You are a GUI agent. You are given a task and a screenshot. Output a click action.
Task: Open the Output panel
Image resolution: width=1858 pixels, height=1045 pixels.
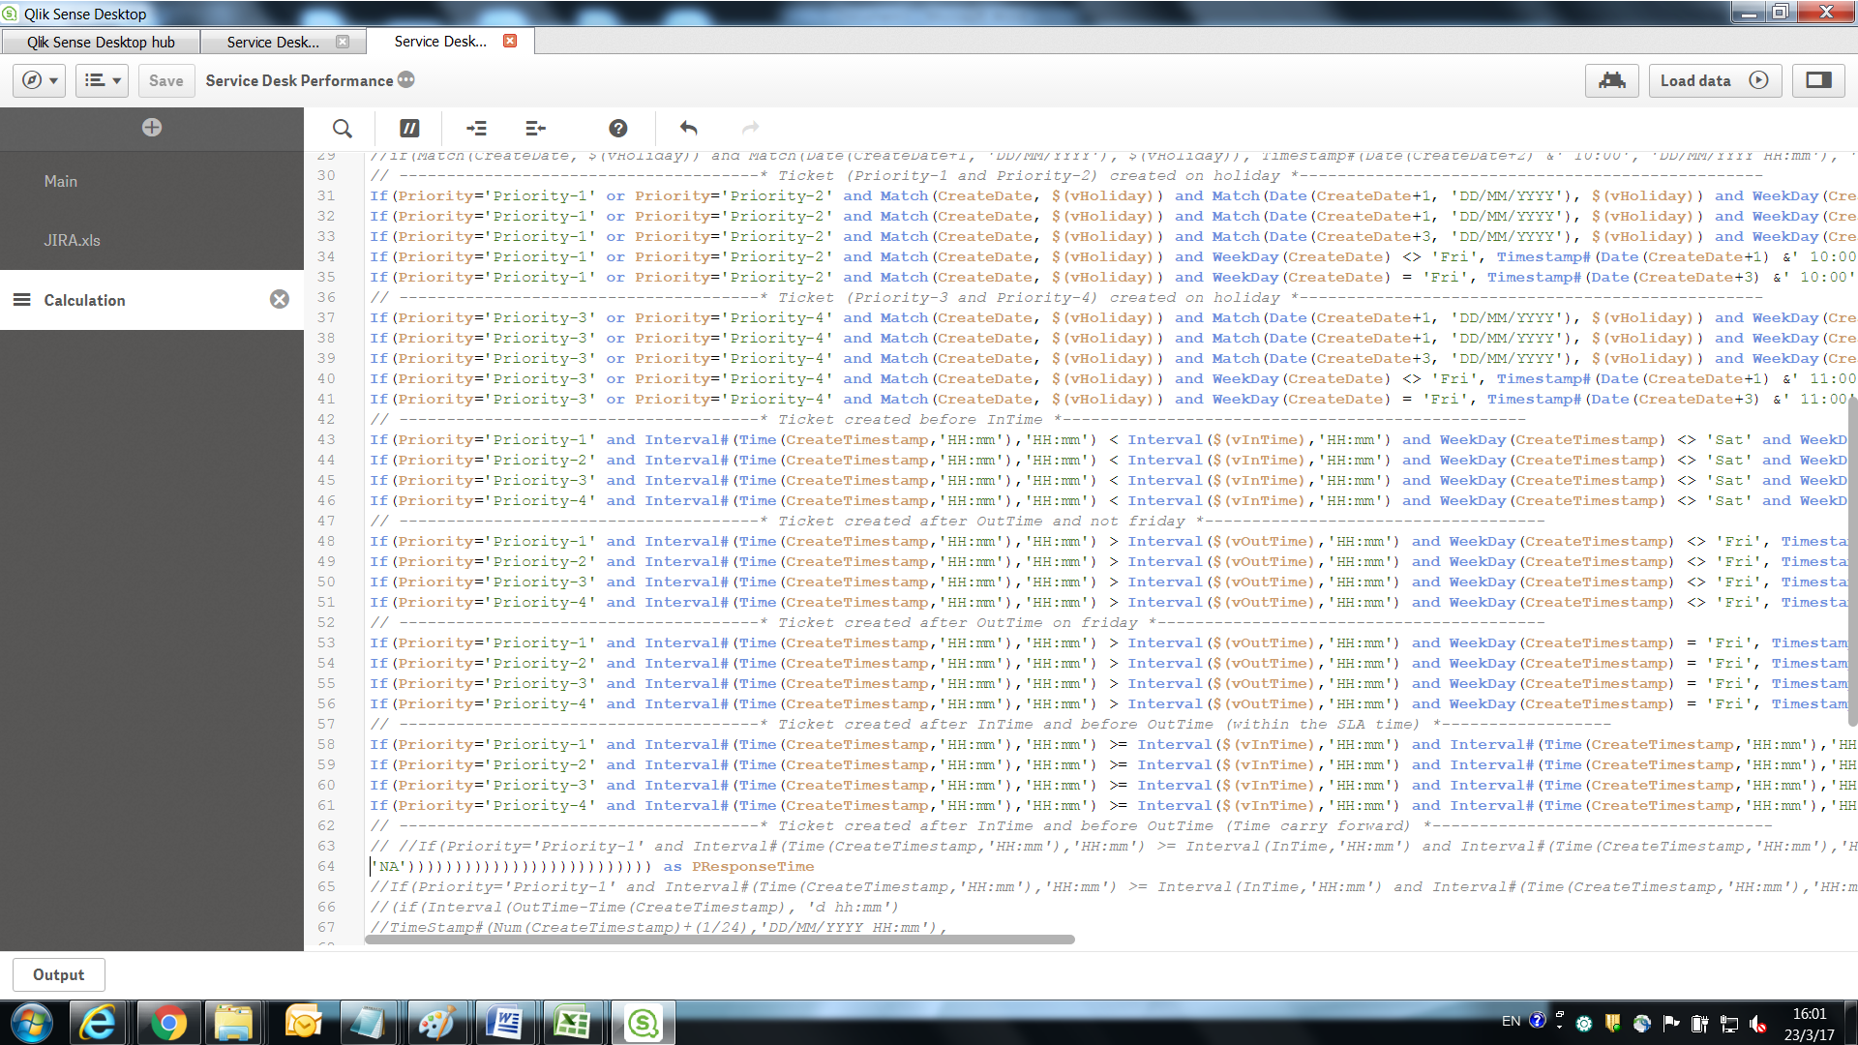[x=58, y=974]
